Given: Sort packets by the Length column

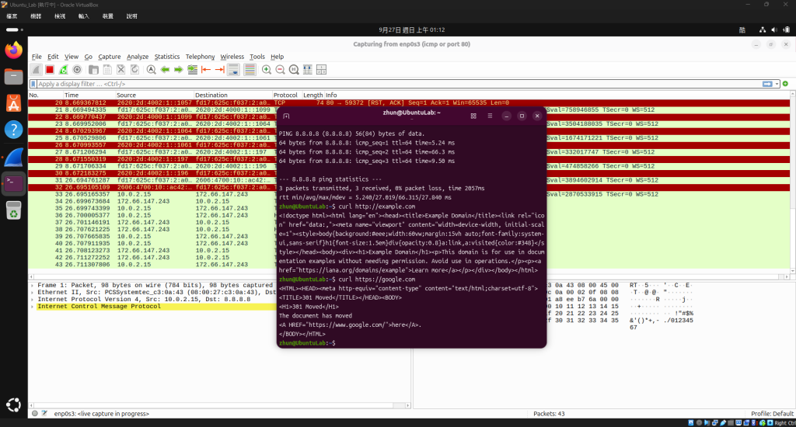Looking at the screenshot, I should (x=312, y=95).
